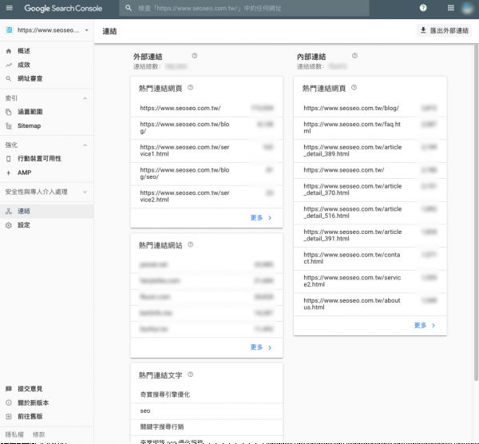Click help icon beside 熱門連結文字 card title
479x444 pixels.
(190, 375)
